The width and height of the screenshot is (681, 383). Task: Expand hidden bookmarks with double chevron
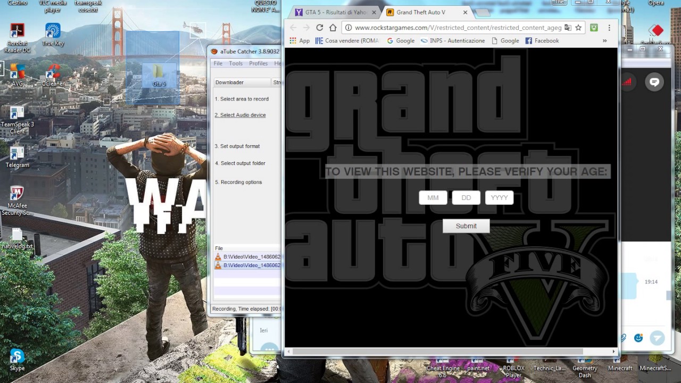[x=604, y=40]
